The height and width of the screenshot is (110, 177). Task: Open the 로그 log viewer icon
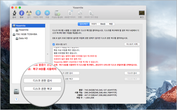142,13
